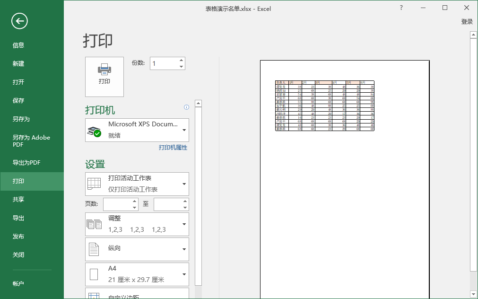The image size is (478, 299).
Task: Click the A4 paper size icon
Action: point(94,274)
